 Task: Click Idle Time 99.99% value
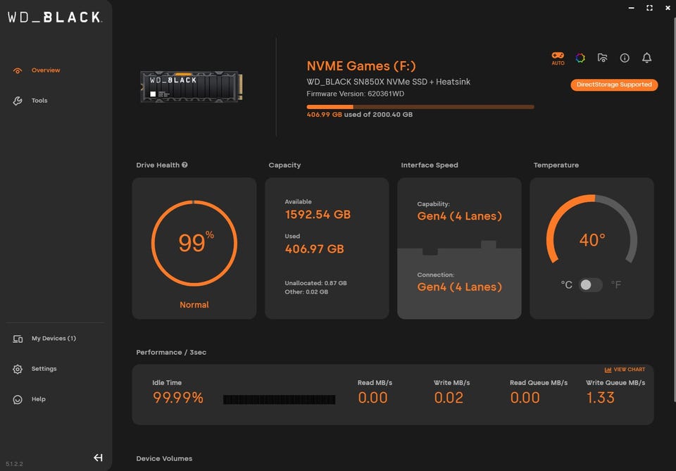coord(177,398)
